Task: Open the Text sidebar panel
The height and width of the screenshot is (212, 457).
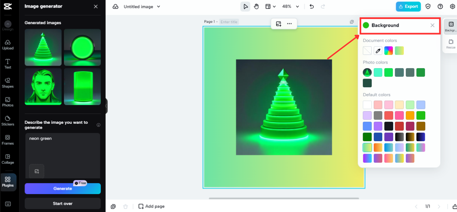Action: (8, 64)
